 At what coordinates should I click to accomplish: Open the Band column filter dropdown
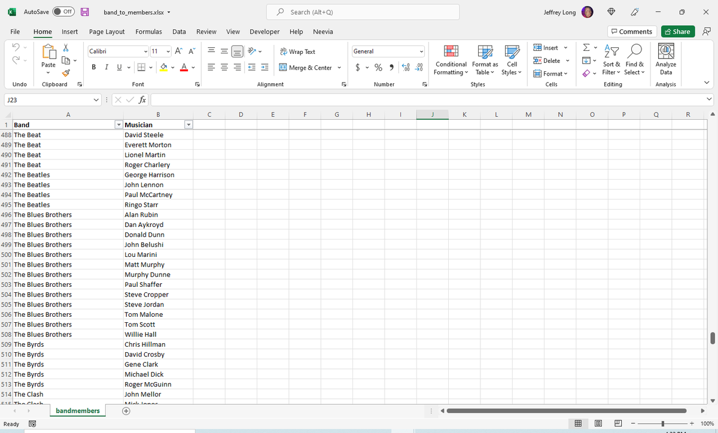(x=118, y=125)
